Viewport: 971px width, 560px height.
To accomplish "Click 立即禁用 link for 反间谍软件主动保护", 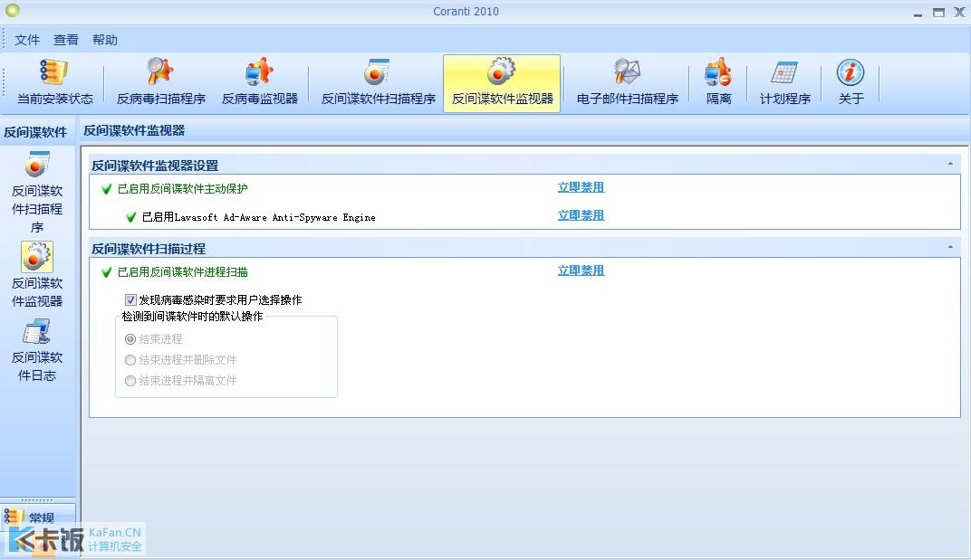I will 581,187.
